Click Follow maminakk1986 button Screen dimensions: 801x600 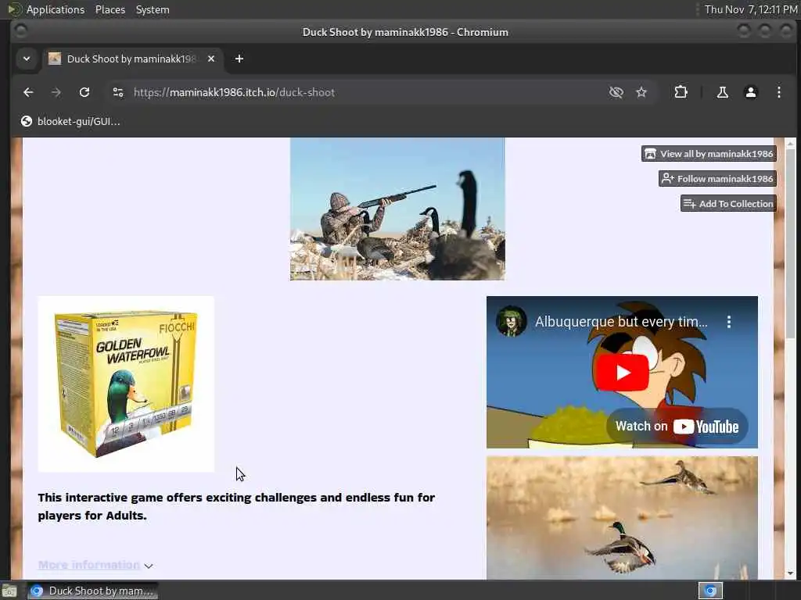717,179
